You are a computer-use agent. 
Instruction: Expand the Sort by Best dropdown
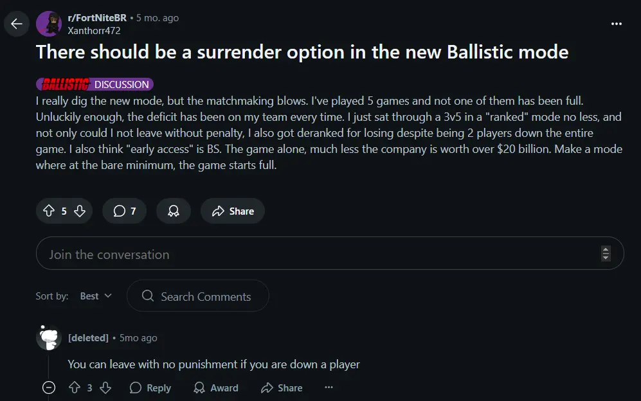pyautogui.click(x=96, y=296)
